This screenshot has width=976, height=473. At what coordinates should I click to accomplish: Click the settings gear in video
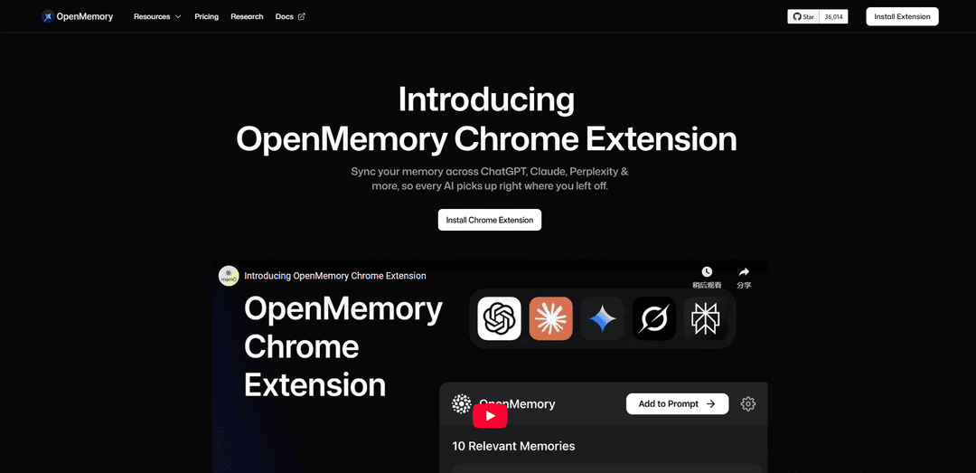748,404
